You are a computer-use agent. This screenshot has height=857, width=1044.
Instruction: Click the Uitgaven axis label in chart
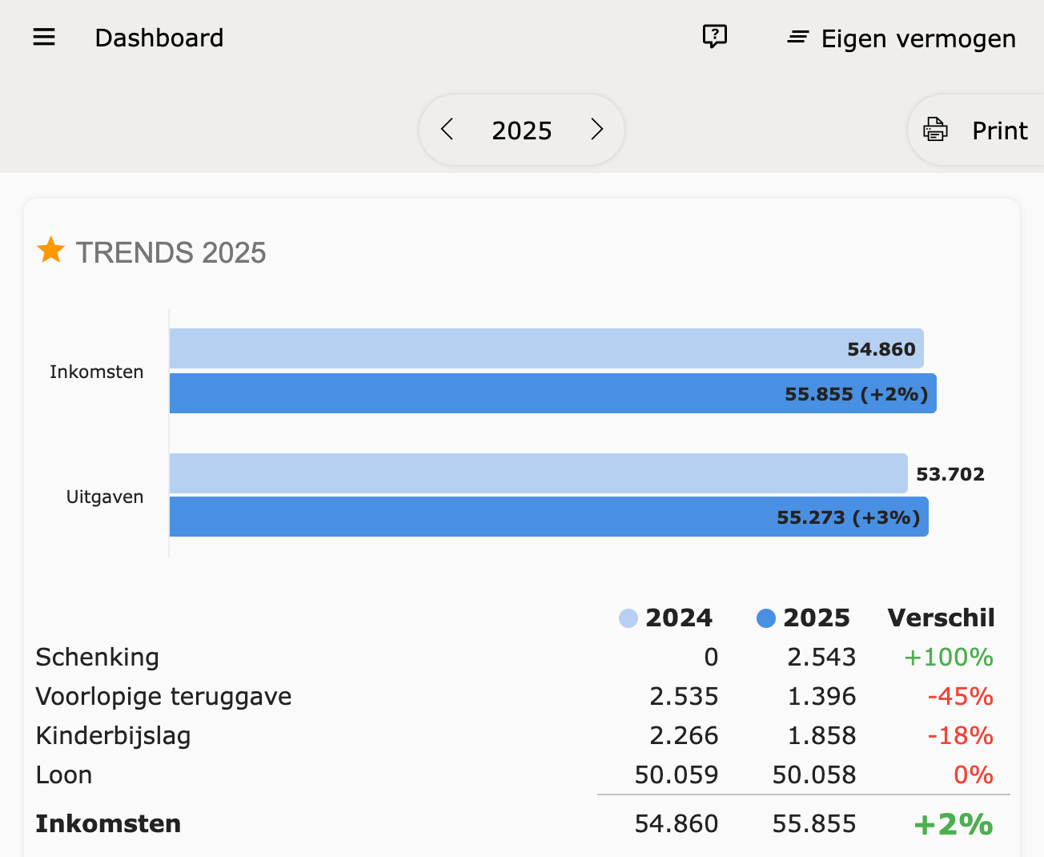pos(105,497)
